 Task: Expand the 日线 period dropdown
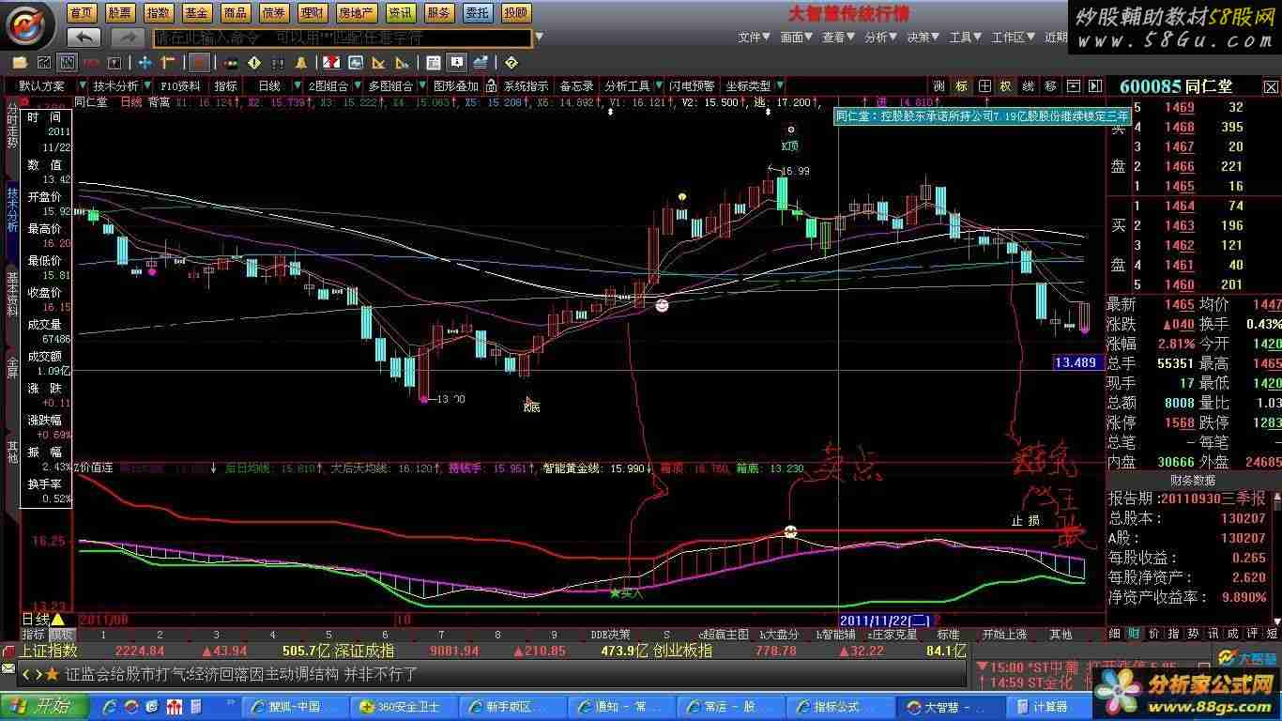297,85
